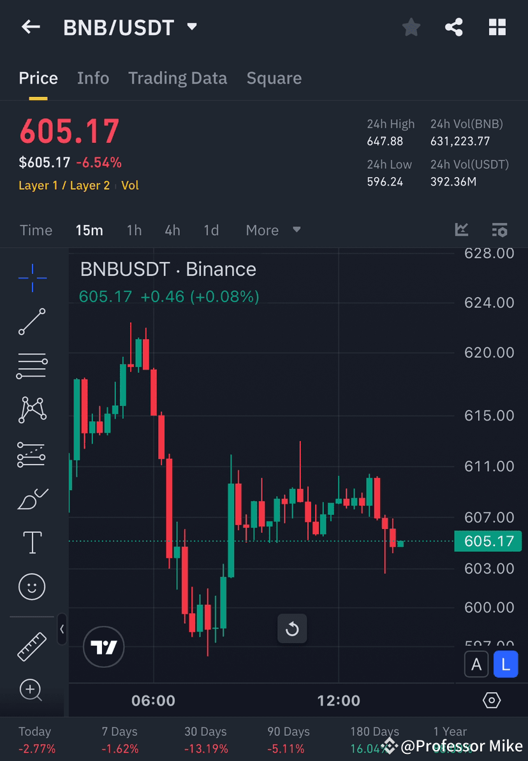
Task: Enable logarithmic scale with the L button
Action: tap(506, 664)
